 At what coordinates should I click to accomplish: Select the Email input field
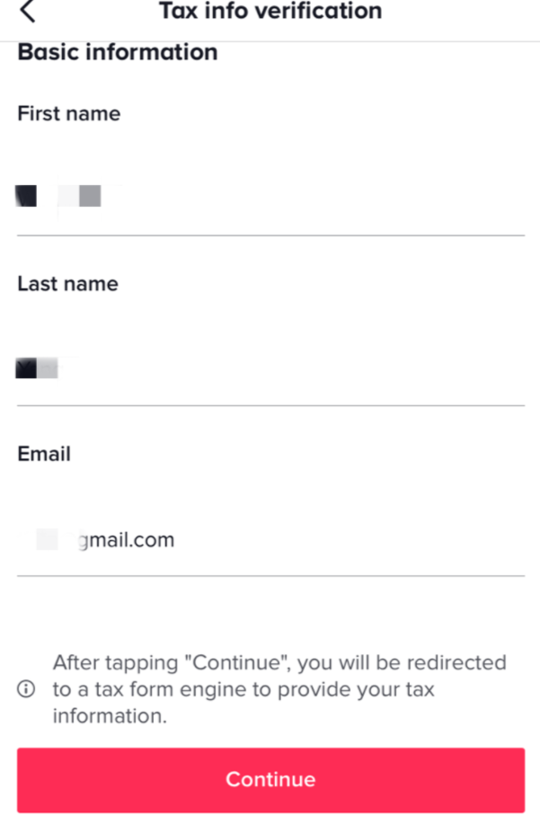pyautogui.click(x=270, y=539)
